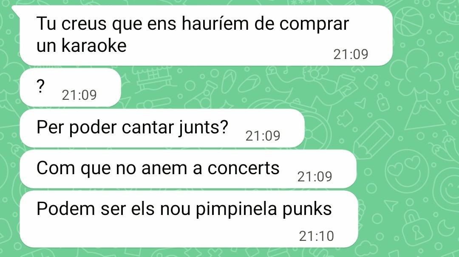Click the pencil doodle on chat wallpaper

(374, 139)
